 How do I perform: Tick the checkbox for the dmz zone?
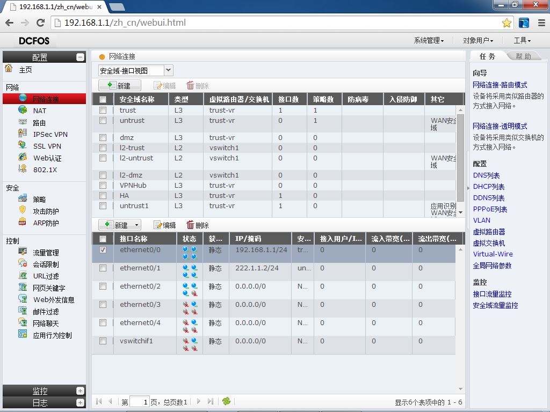coord(103,138)
